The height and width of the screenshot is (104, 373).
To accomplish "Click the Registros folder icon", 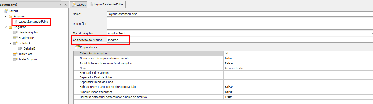I will (11, 27).
